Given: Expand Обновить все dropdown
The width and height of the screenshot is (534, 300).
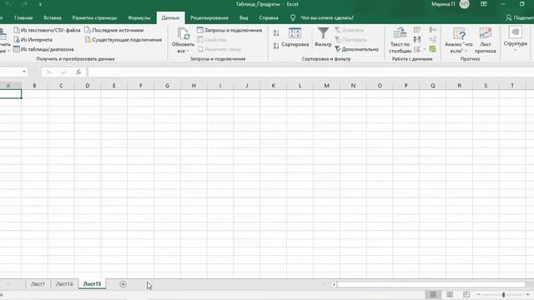Looking at the screenshot, I should click(183, 51).
